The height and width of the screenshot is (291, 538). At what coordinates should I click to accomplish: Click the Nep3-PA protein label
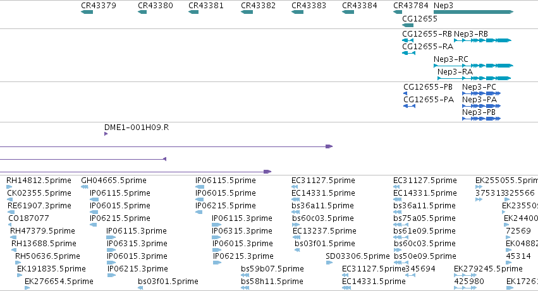(479, 100)
